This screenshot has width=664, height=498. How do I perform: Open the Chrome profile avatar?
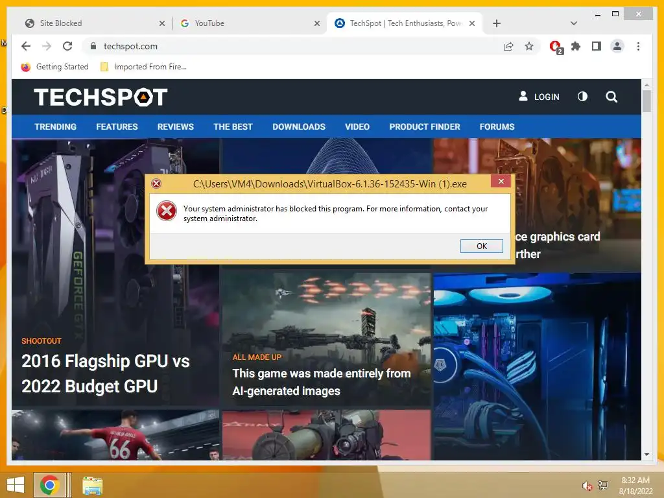point(617,46)
